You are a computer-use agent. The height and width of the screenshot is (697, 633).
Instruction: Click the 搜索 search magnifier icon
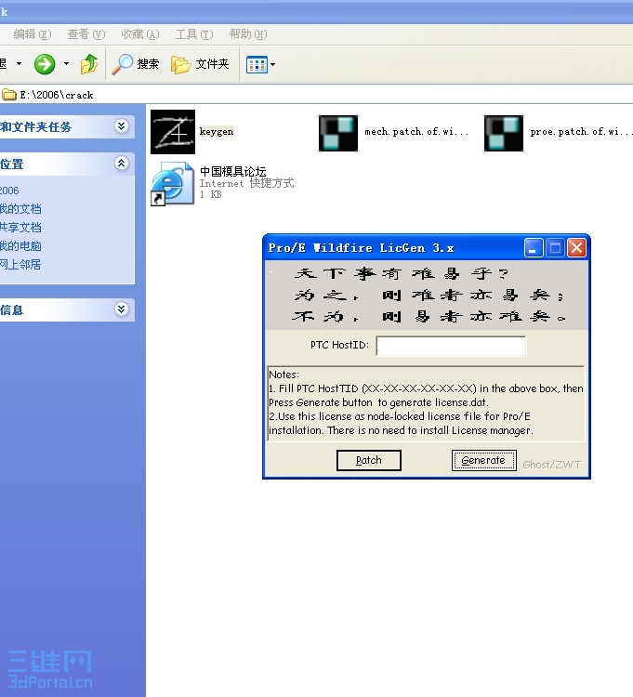(x=123, y=64)
